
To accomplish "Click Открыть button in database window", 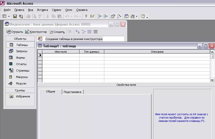I will [15, 32].
